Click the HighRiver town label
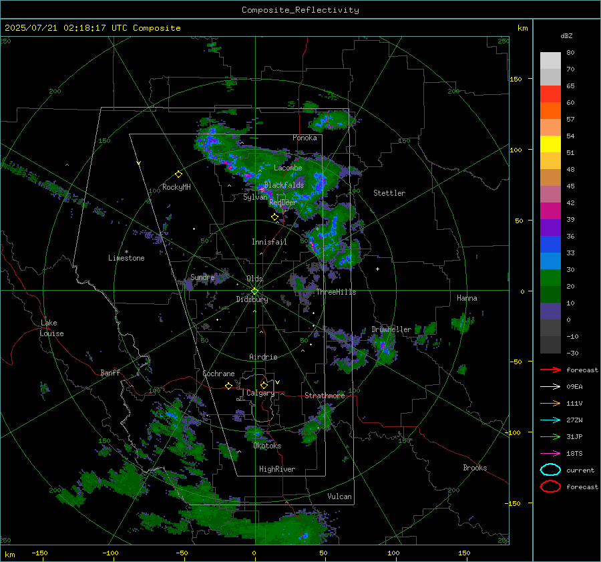 pos(277,469)
